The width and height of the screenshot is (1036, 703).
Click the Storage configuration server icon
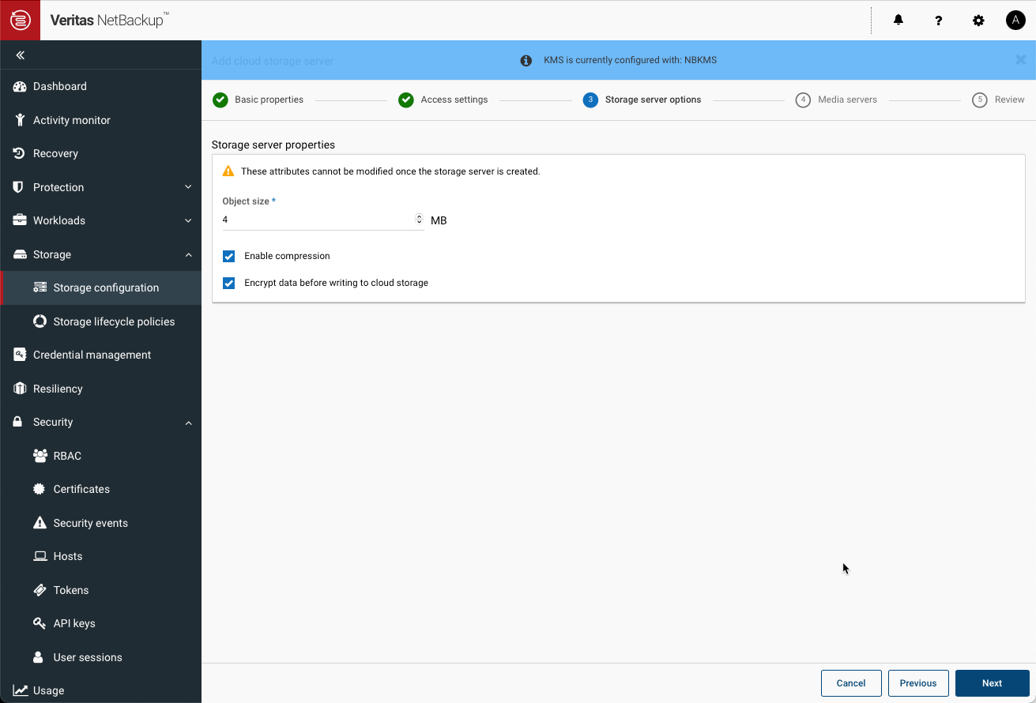pos(40,288)
